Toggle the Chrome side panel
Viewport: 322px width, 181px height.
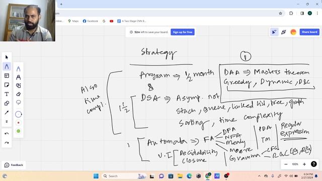(x=302, y=14)
